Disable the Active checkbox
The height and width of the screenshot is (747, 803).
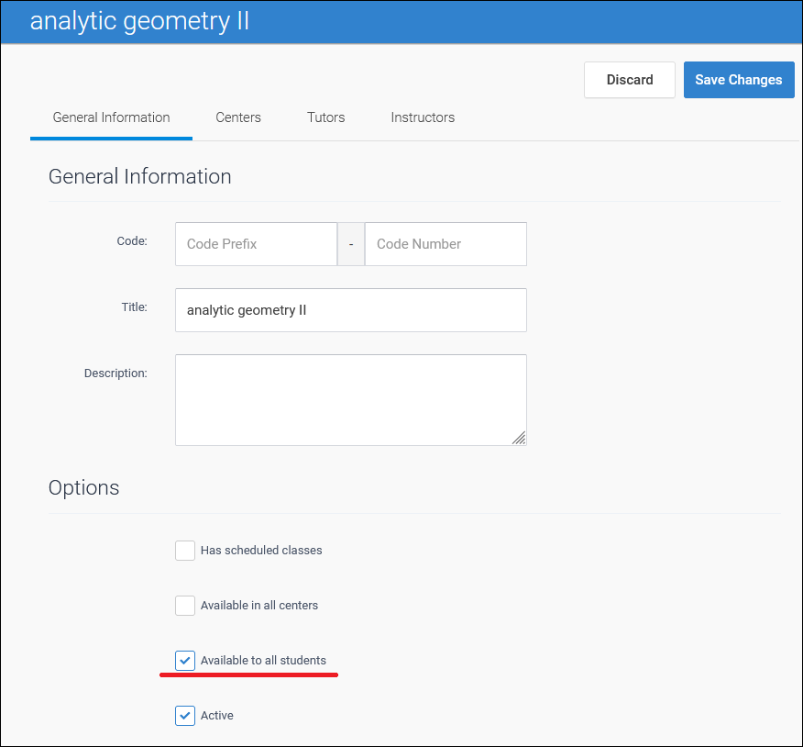[185, 716]
